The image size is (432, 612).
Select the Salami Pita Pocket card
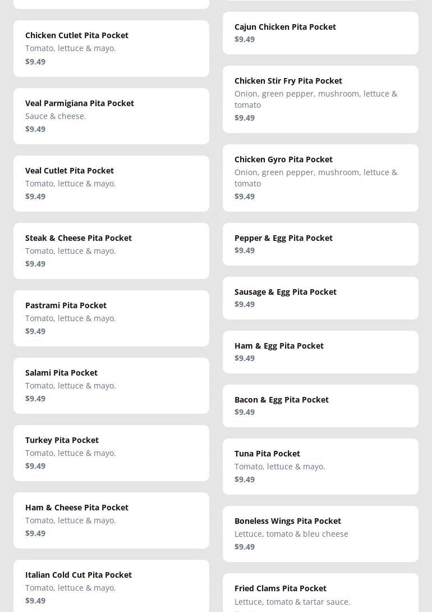coord(111,385)
